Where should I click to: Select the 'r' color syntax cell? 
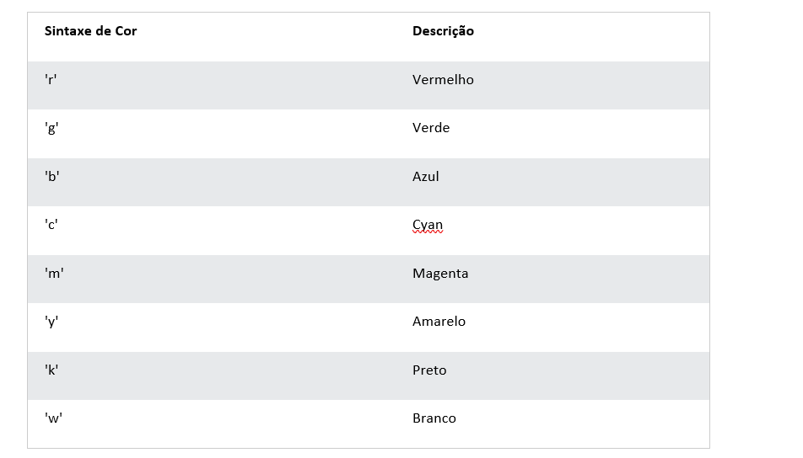(x=51, y=80)
